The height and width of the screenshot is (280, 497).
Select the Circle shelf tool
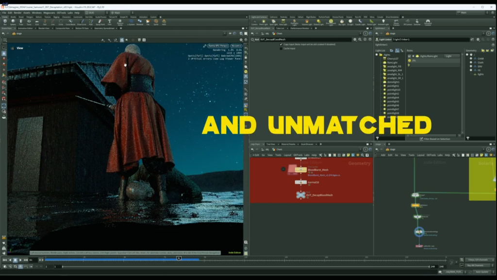click(61, 22)
